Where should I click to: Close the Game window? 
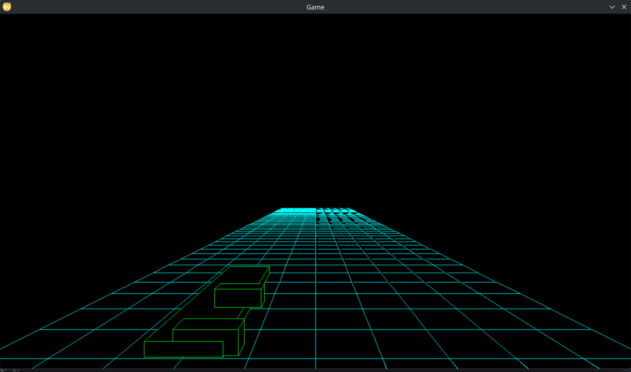pyautogui.click(x=624, y=7)
